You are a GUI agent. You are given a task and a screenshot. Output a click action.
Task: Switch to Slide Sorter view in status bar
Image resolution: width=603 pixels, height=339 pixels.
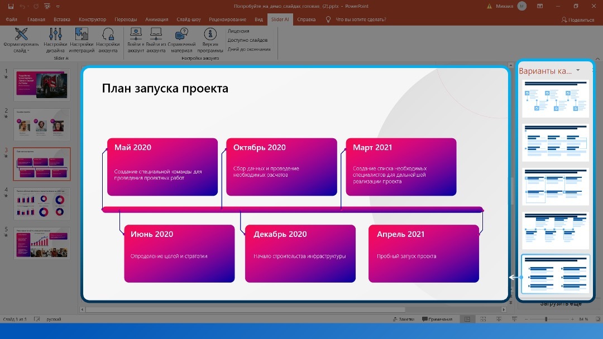click(x=484, y=319)
